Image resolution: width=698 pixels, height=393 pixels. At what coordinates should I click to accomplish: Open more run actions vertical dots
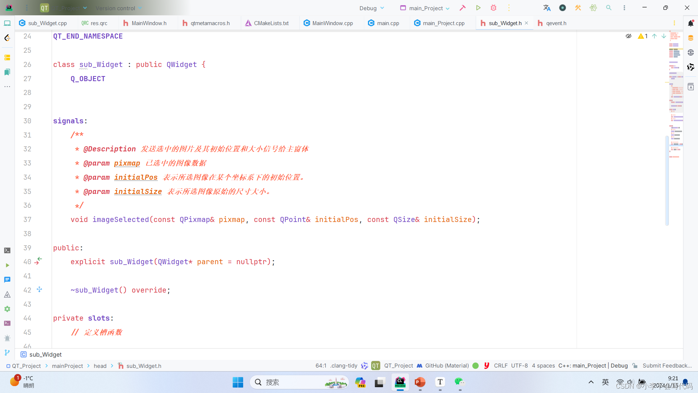[509, 8]
